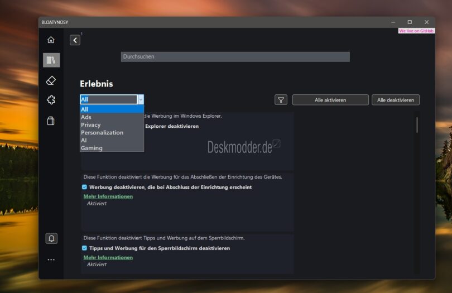Open the puzzle piece plugins icon

51,100
